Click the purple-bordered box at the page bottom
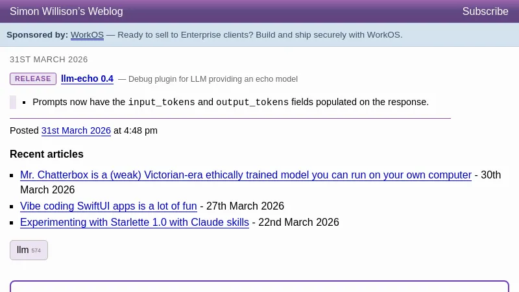 259,286
